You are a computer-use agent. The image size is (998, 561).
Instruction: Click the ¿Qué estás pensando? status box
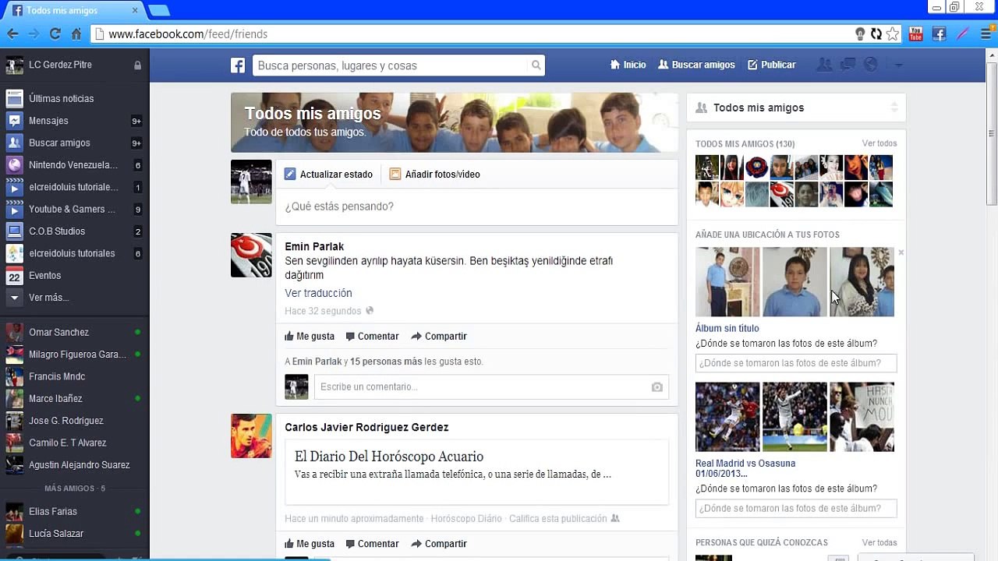pos(476,206)
